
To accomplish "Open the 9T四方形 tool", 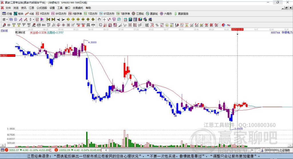I will coord(107,14).
